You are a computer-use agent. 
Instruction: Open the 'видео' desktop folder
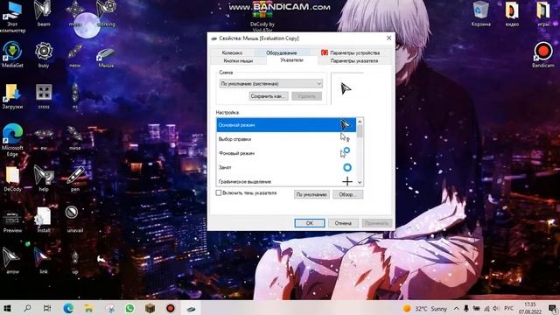click(512, 14)
